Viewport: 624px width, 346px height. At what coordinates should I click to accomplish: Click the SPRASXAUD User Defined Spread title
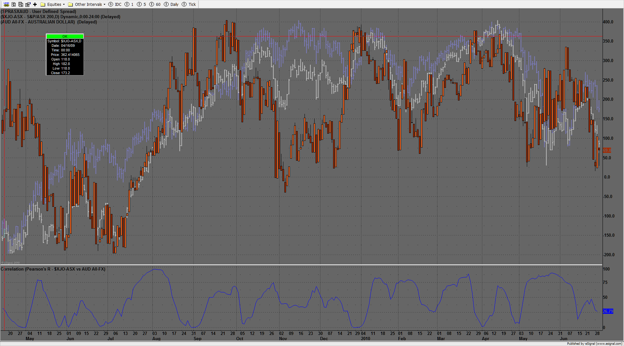coord(38,11)
